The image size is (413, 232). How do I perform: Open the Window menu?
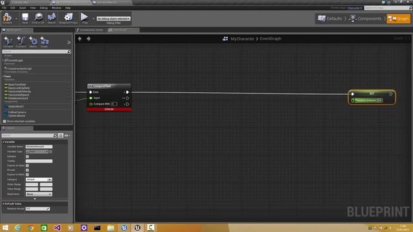(56, 8)
